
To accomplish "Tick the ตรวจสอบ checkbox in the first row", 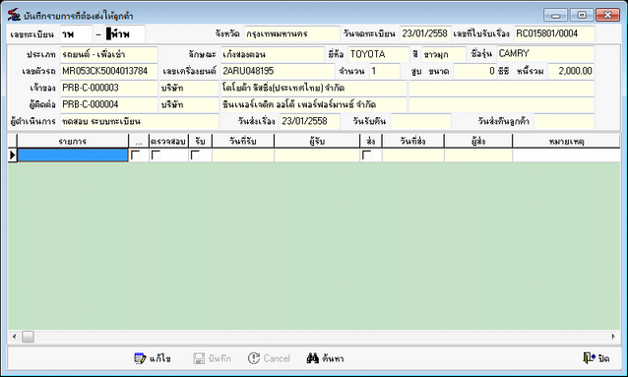I will (x=156, y=155).
